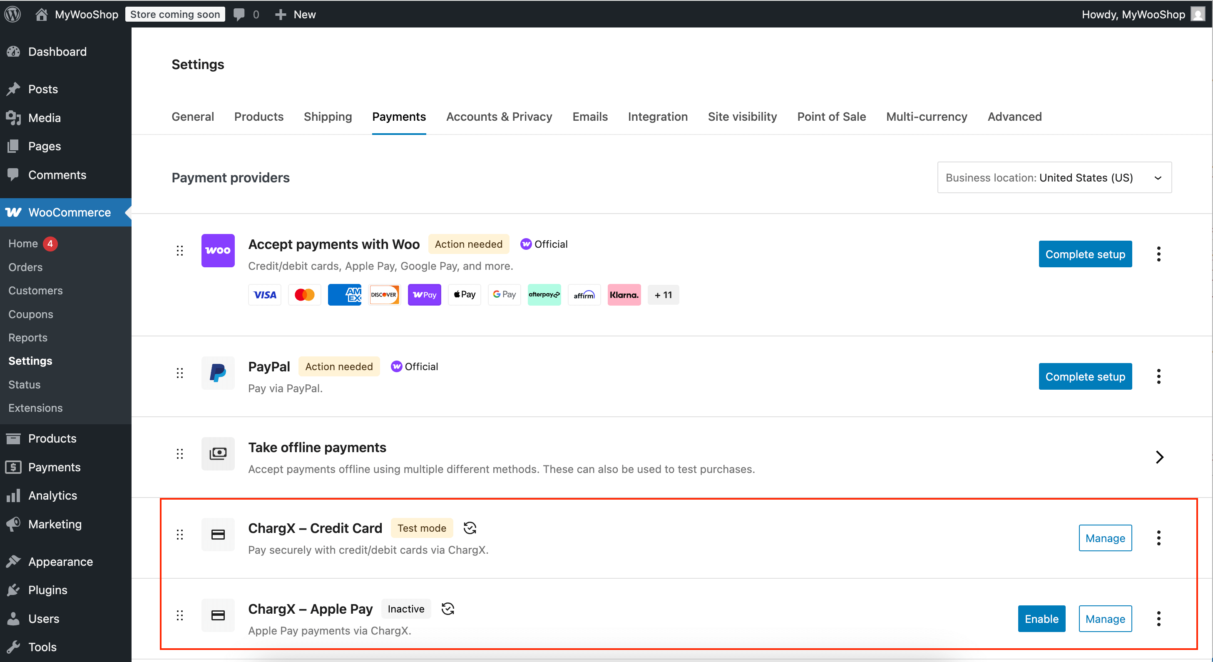
Task: Expand the Take offline payments section
Action: tap(1160, 457)
